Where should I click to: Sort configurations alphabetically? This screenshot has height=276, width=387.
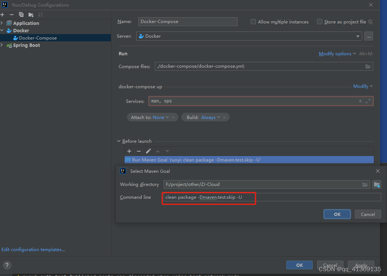click(x=40, y=15)
